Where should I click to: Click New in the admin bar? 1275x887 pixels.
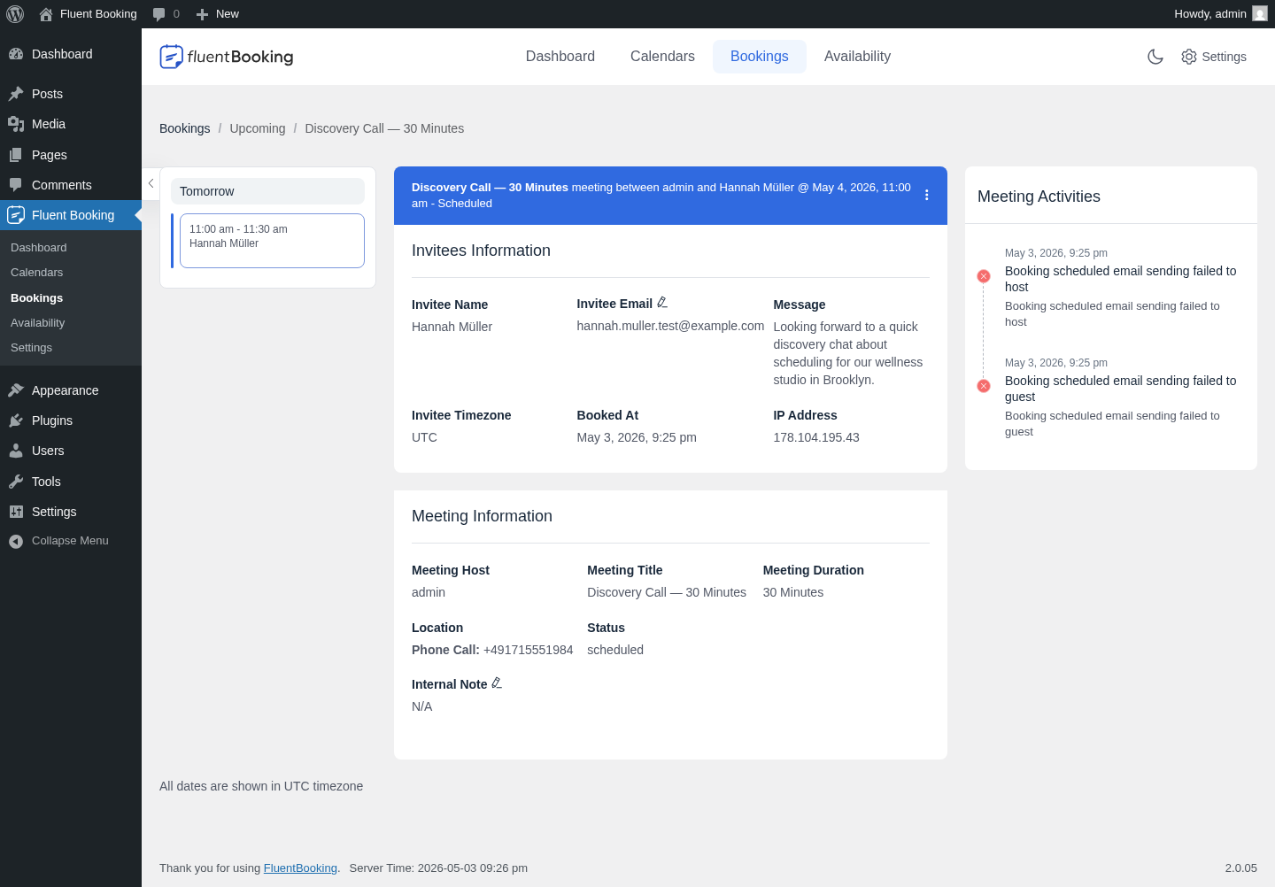[x=228, y=14]
